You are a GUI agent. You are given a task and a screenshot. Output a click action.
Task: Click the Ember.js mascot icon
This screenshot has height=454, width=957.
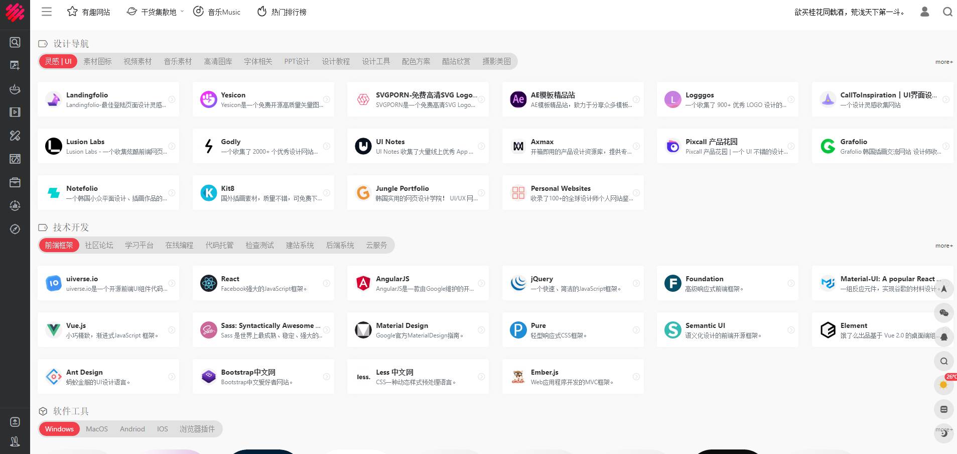tap(518, 377)
